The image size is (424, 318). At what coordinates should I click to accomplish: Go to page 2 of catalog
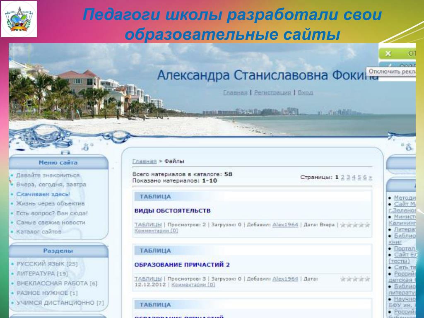click(x=342, y=177)
